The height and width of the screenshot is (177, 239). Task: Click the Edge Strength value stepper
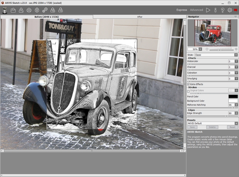point(236,113)
